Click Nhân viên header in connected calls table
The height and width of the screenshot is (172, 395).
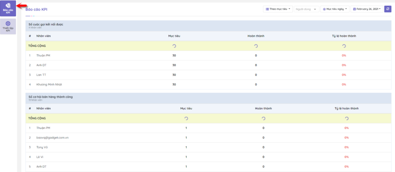point(43,36)
